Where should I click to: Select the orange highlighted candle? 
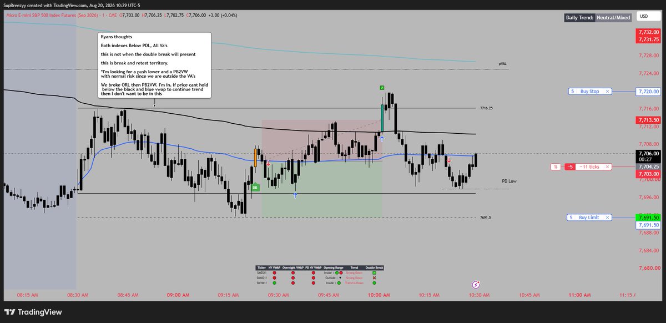coord(256,157)
